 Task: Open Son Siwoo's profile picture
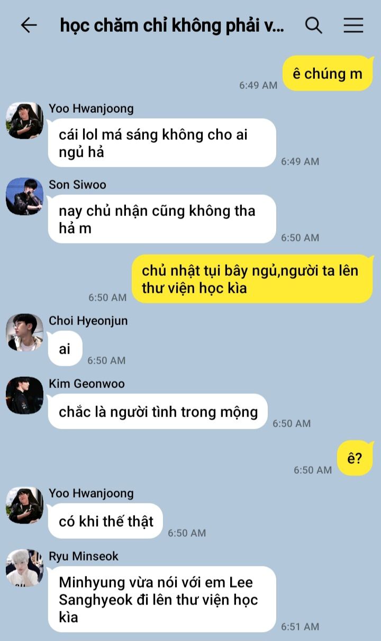coord(24,197)
